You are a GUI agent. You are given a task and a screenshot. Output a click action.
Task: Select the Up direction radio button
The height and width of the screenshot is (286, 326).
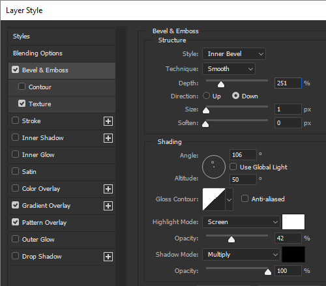(x=206, y=96)
